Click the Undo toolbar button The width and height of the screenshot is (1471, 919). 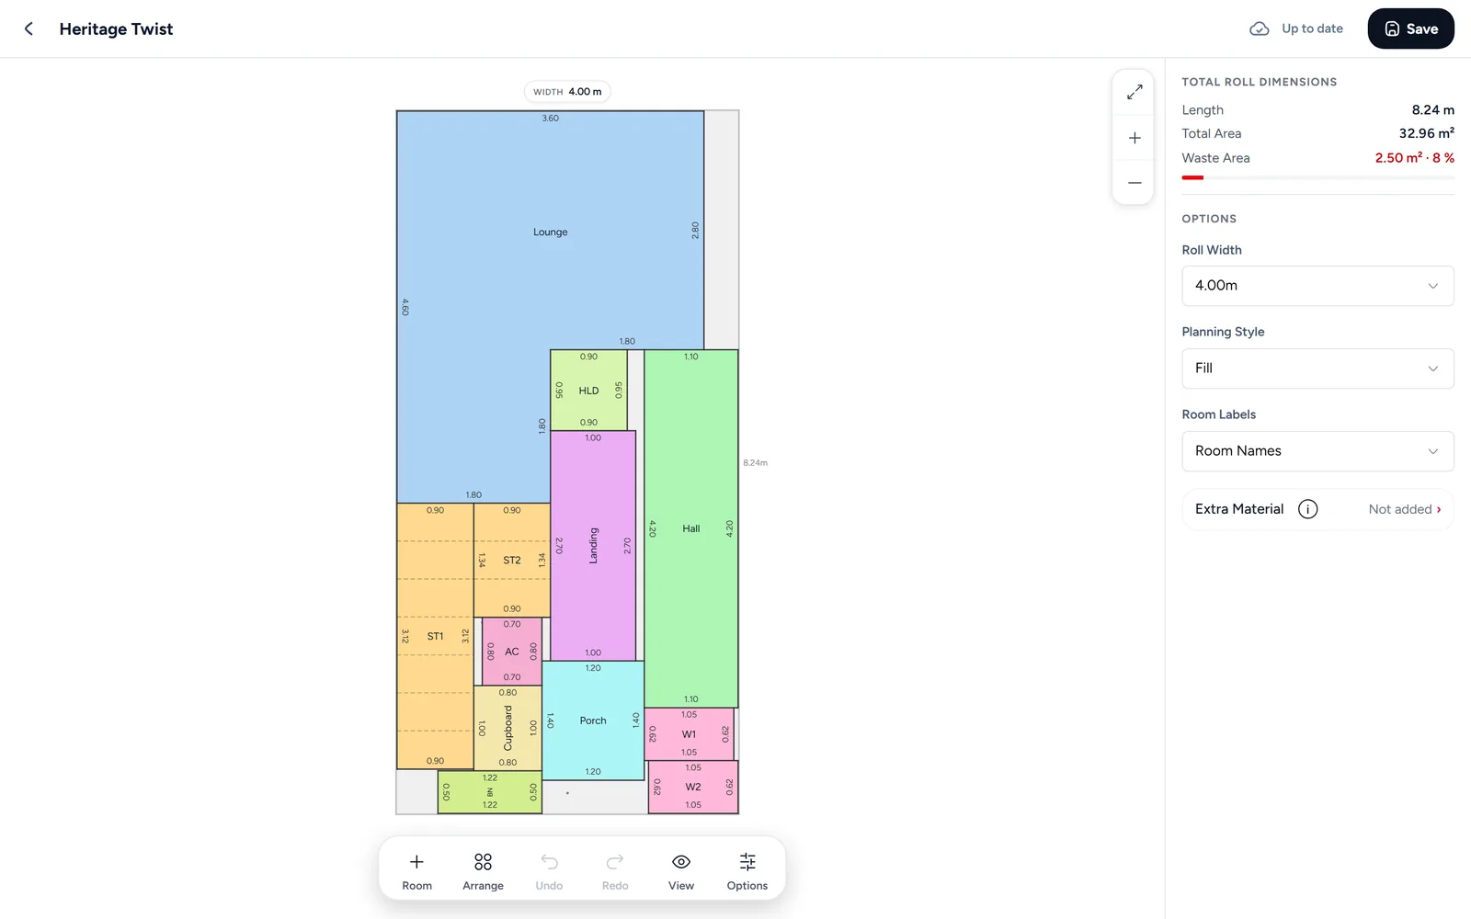click(x=549, y=870)
